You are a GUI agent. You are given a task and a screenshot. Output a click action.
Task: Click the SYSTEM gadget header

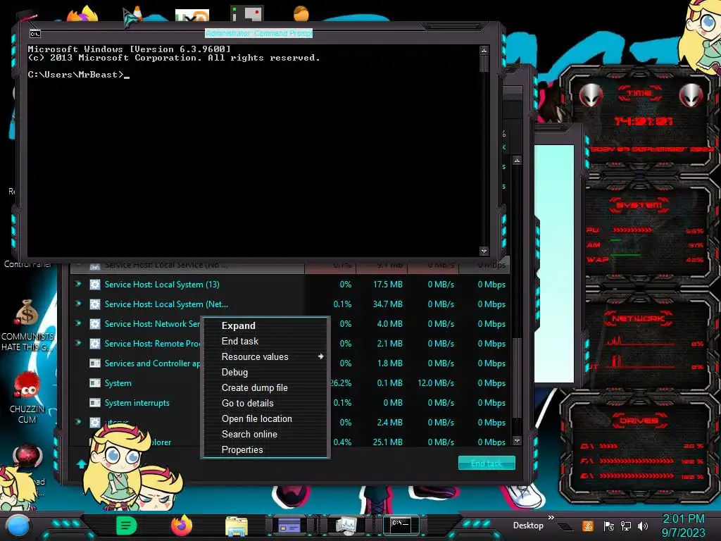pos(639,205)
